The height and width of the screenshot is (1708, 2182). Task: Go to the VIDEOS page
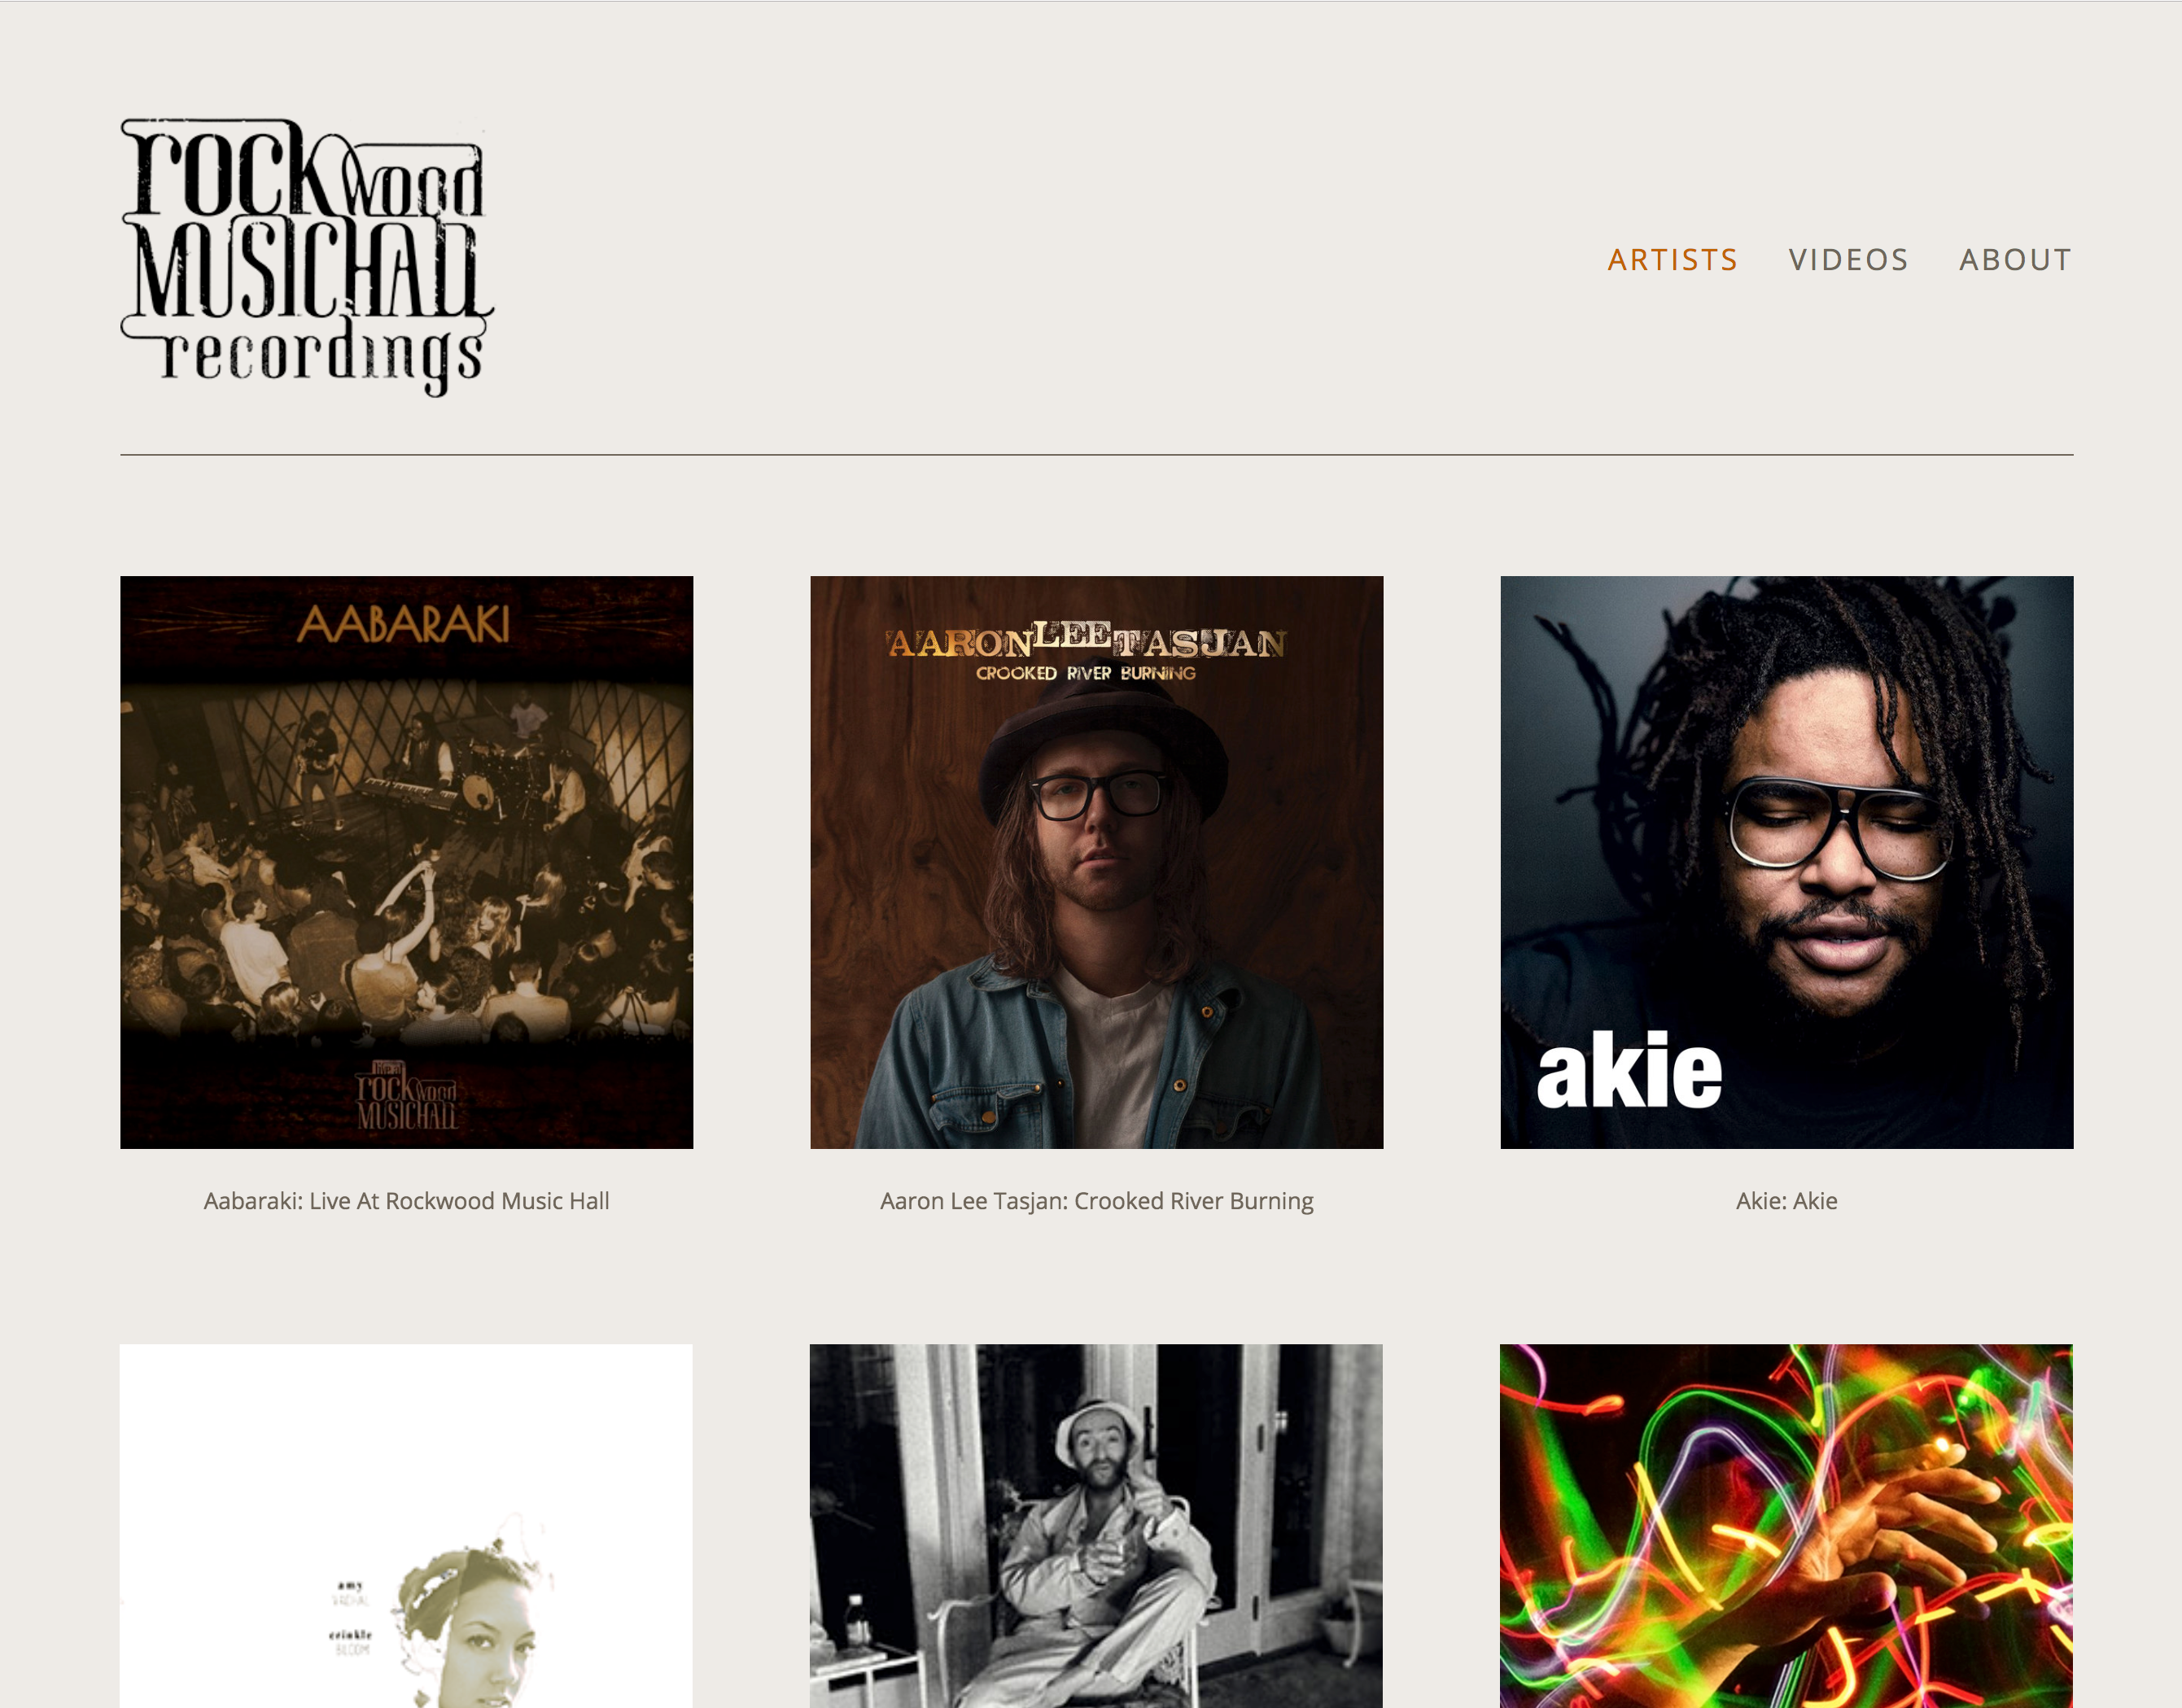pyautogui.click(x=1848, y=260)
